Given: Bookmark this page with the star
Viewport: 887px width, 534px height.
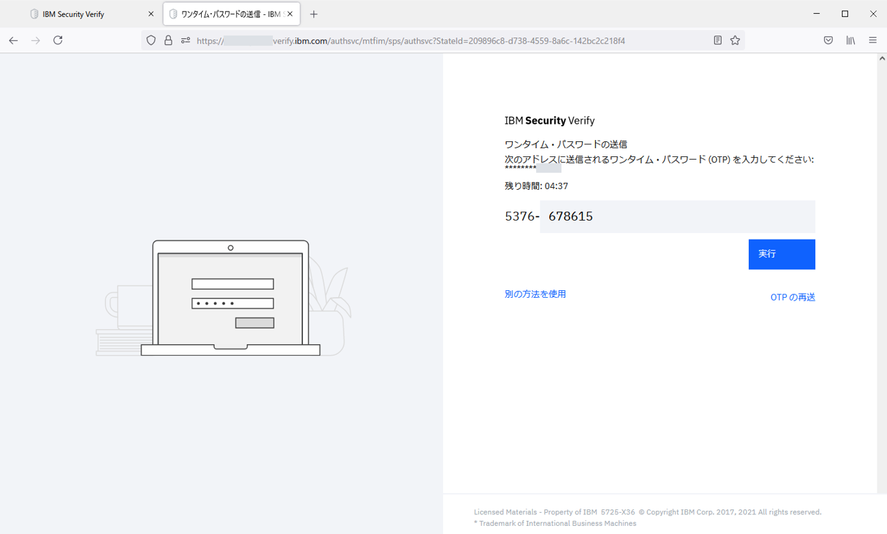Looking at the screenshot, I should (x=735, y=40).
